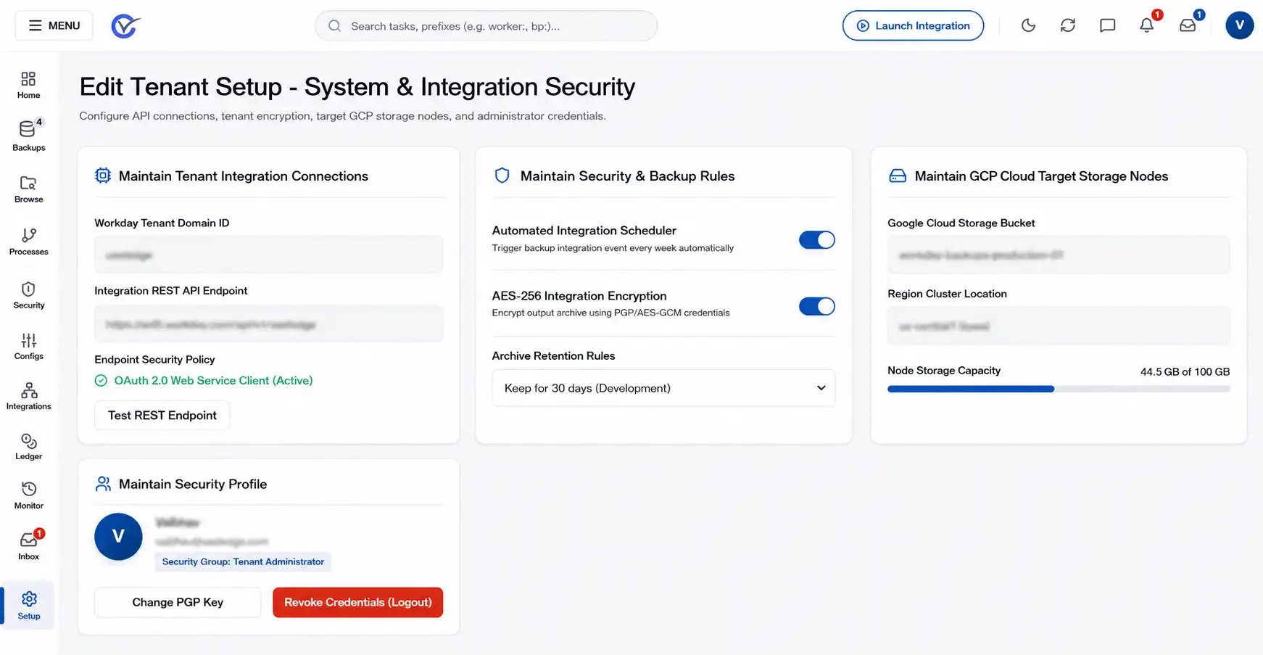This screenshot has width=1263, height=655.
Task: Open Configs in sidebar
Action: [28, 346]
